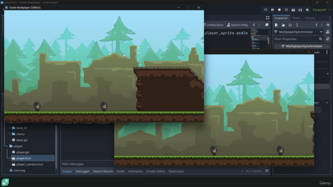This screenshot has width=333, height=187.
Task: Open the Inspector extra resource options menu
Action: [x=297, y=25]
